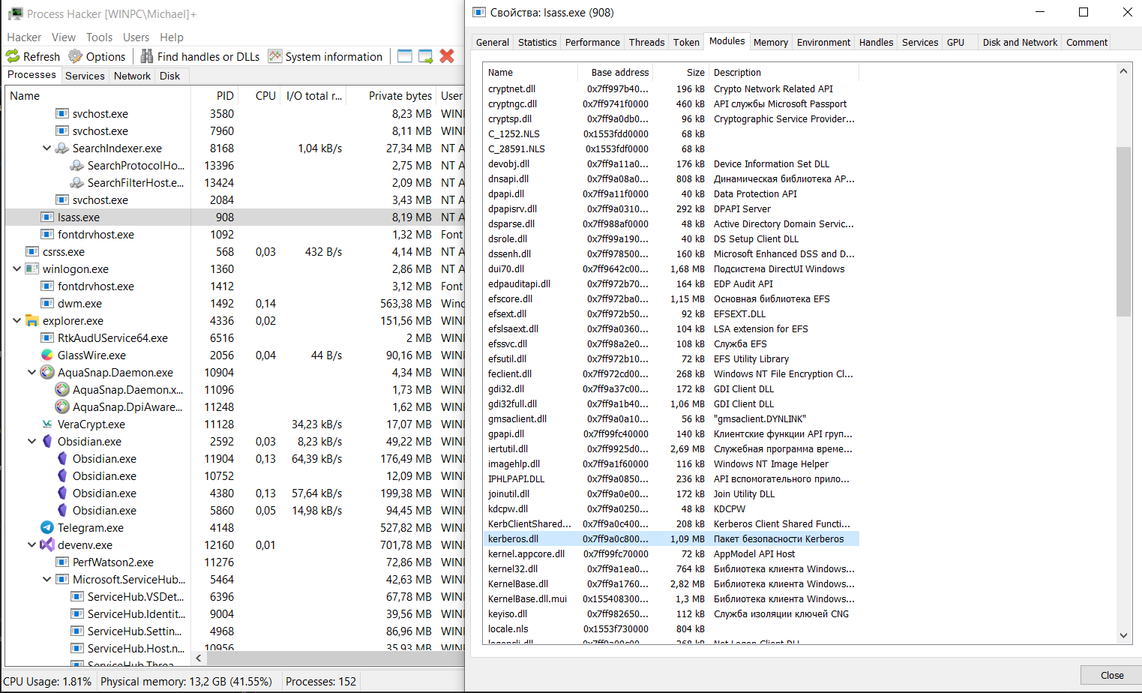The height and width of the screenshot is (693, 1142).
Task: Click the red X terminate icon
Action: (447, 56)
